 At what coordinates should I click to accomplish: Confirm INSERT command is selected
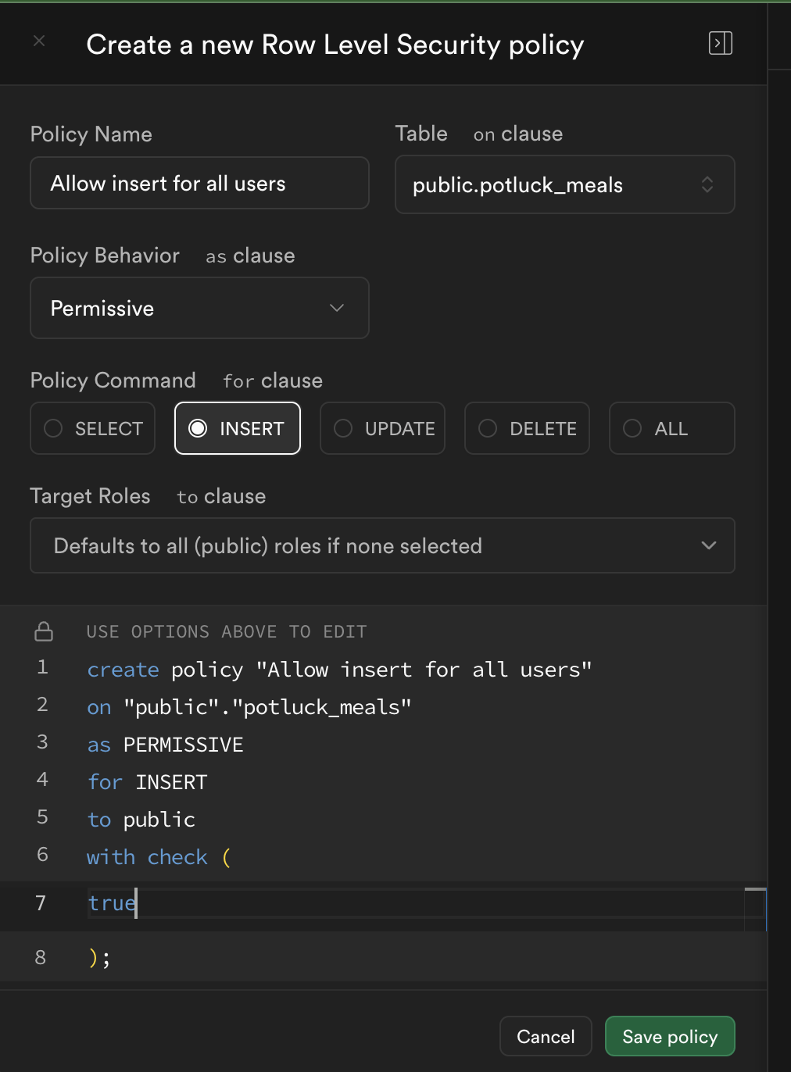pos(237,428)
